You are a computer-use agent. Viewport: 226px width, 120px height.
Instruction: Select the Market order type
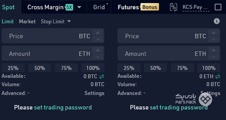27,21
